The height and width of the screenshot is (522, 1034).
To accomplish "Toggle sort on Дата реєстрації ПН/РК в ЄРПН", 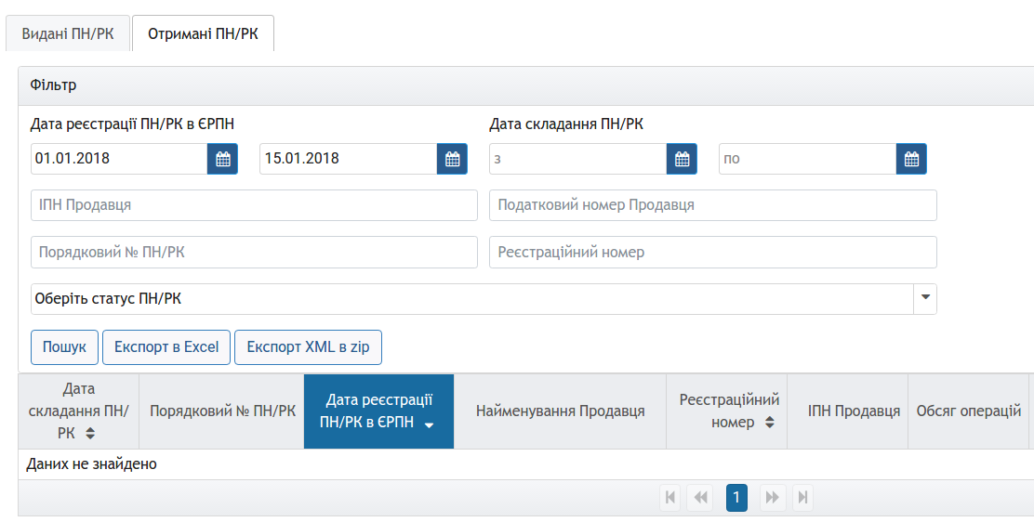I will (x=378, y=411).
